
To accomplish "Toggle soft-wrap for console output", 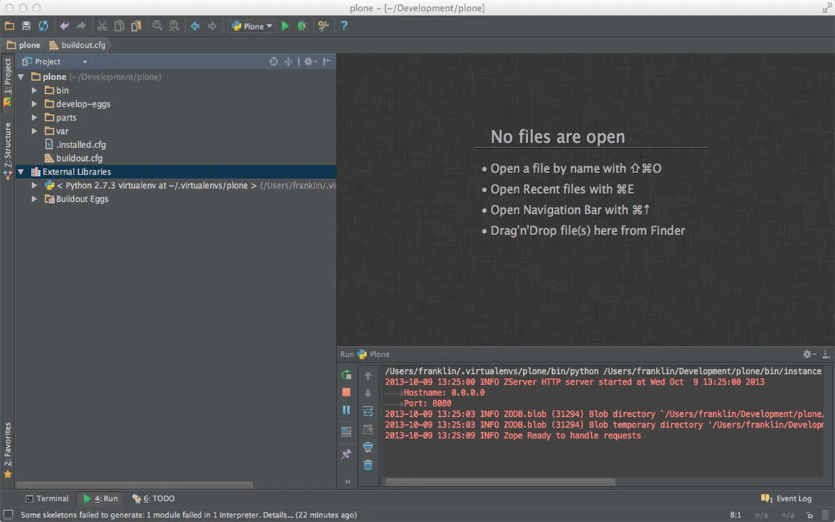I will click(x=368, y=410).
